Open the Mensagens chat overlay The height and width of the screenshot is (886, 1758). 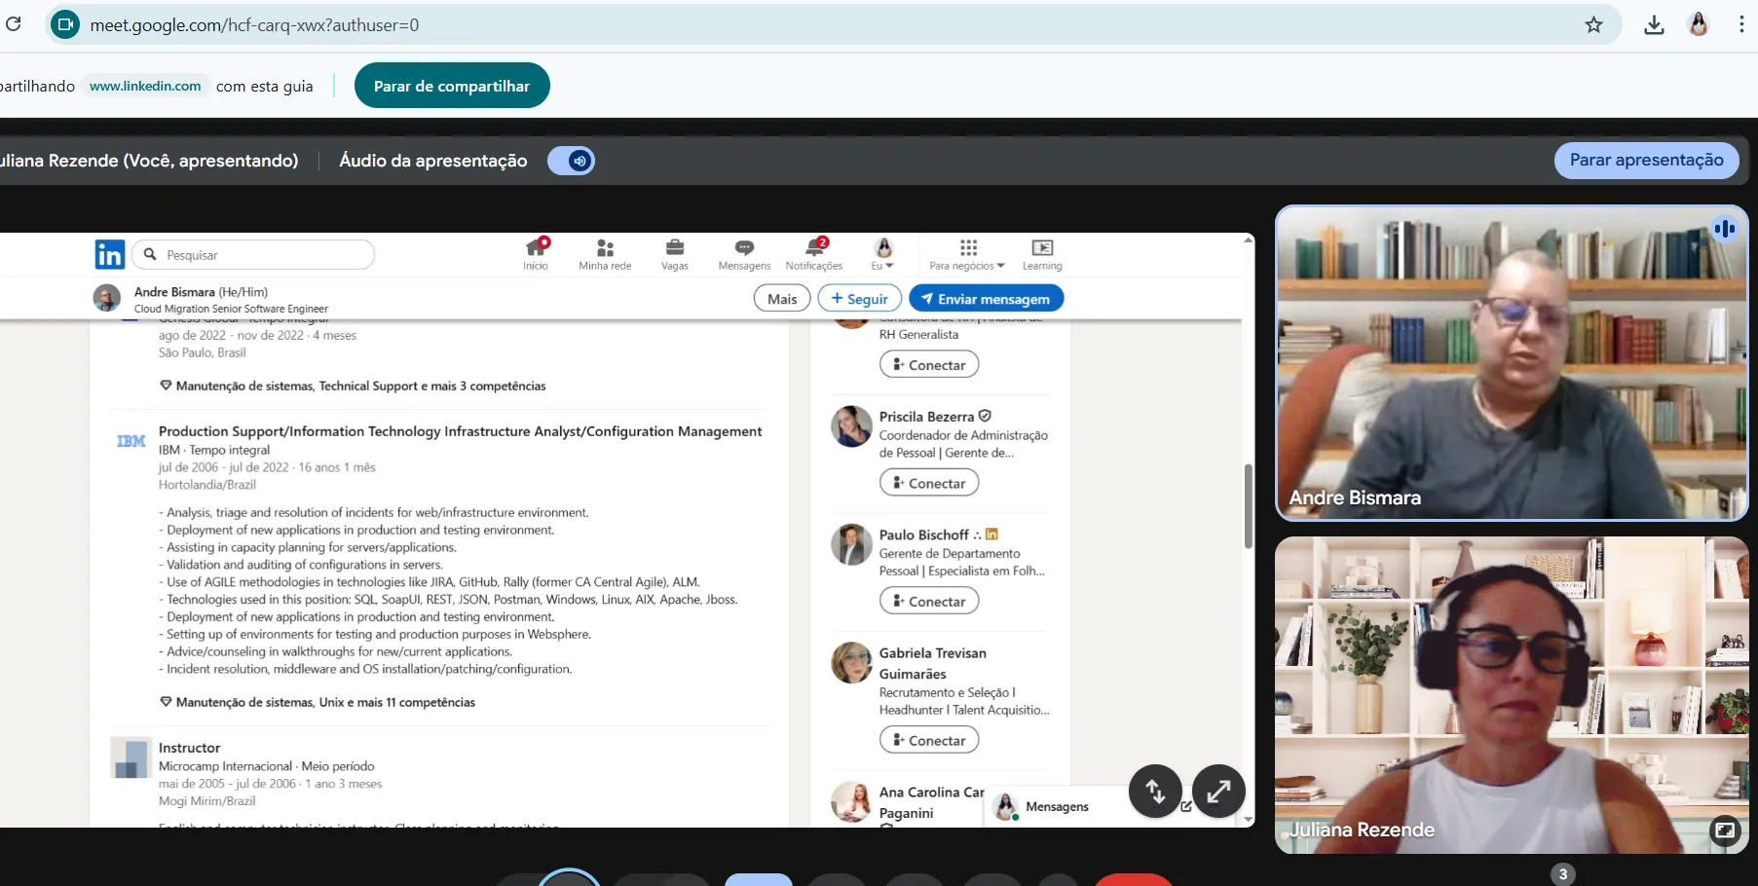pyautogui.click(x=1057, y=806)
